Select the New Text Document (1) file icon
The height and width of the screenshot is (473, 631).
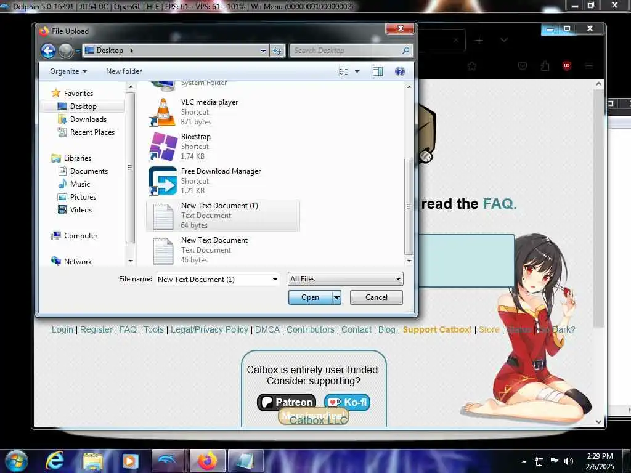tap(163, 216)
